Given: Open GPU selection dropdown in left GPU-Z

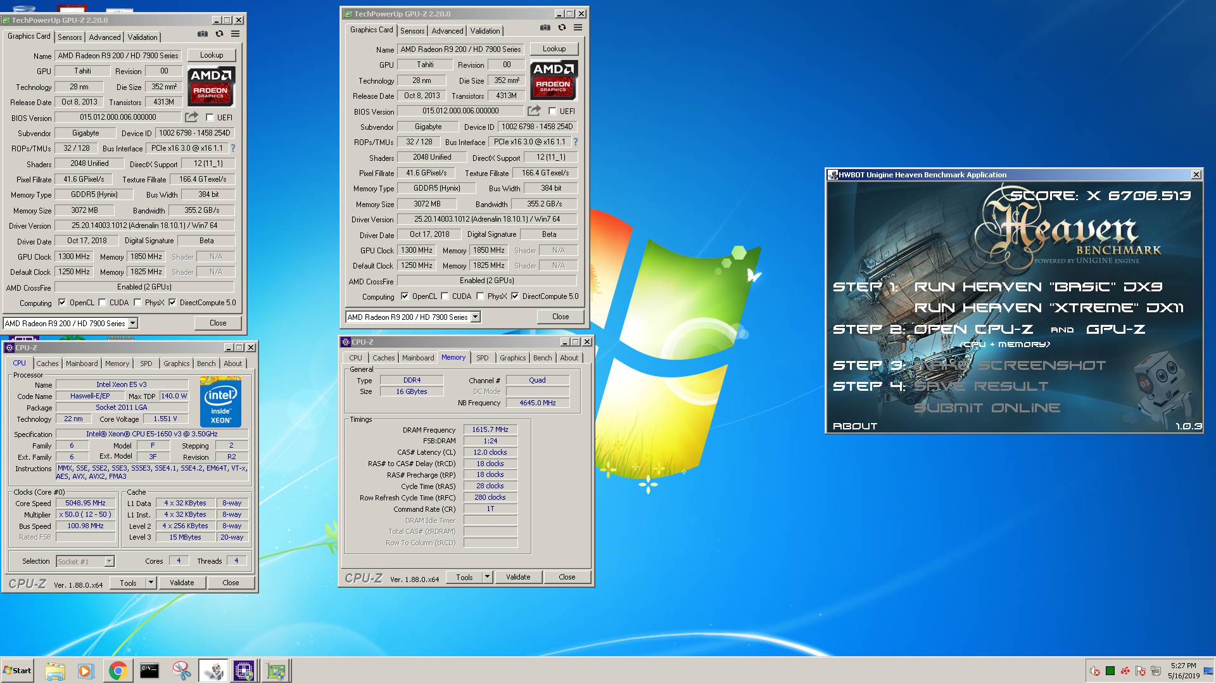Looking at the screenshot, I should 133,323.
